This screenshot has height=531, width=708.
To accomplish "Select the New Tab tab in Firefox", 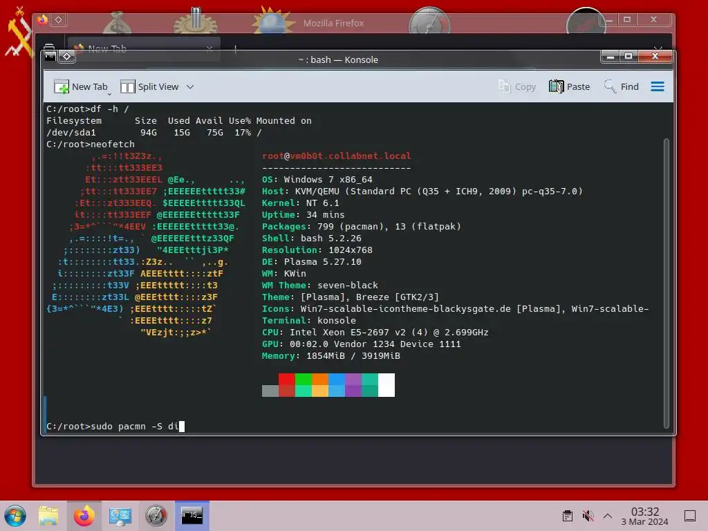I will [x=144, y=49].
